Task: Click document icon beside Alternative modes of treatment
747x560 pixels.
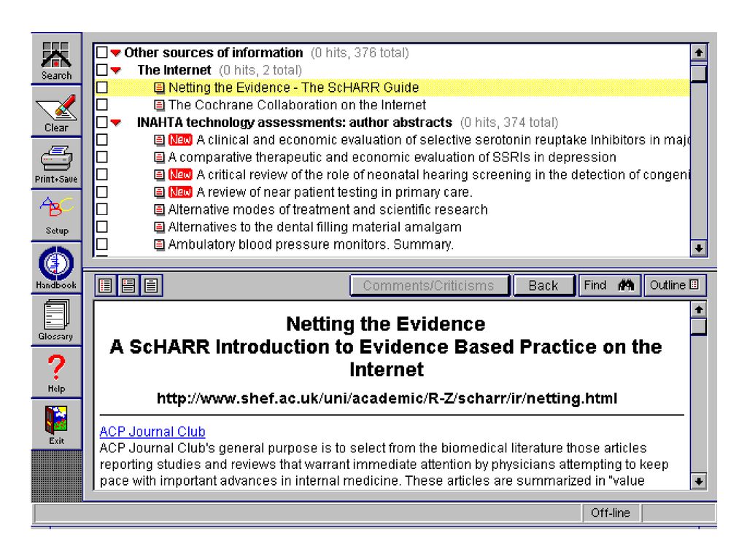Action: pos(160,209)
